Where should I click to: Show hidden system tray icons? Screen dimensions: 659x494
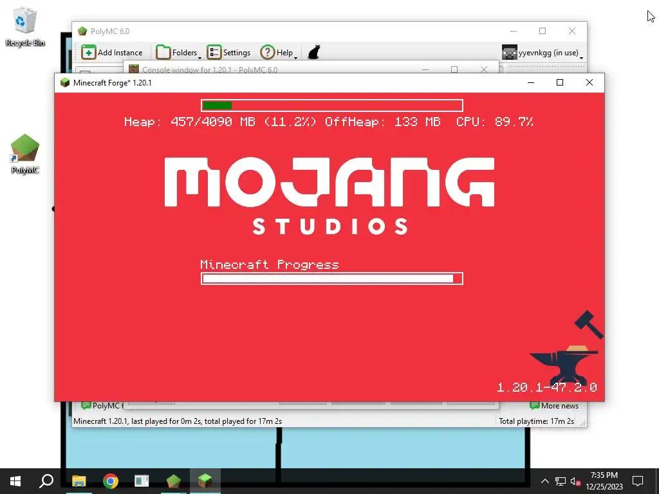pyautogui.click(x=544, y=481)
